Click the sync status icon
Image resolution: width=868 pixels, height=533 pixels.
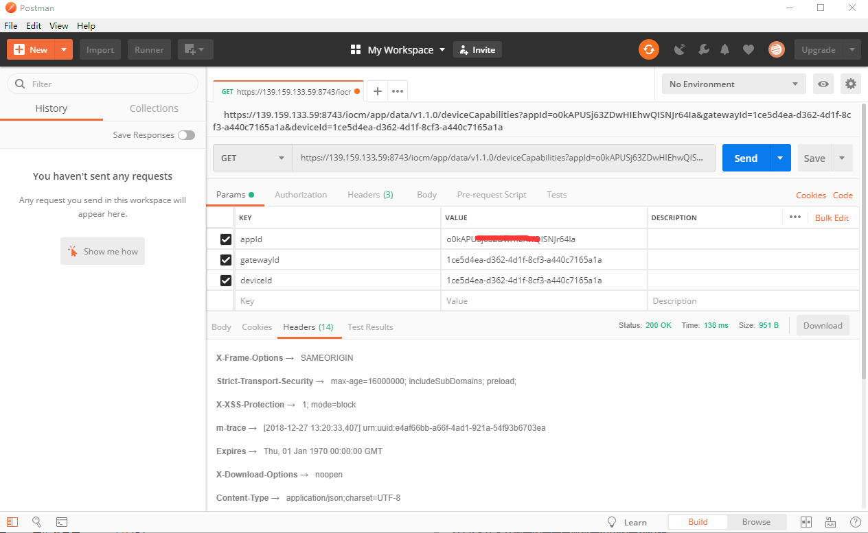pyautogui.click(x=648, y=49)
